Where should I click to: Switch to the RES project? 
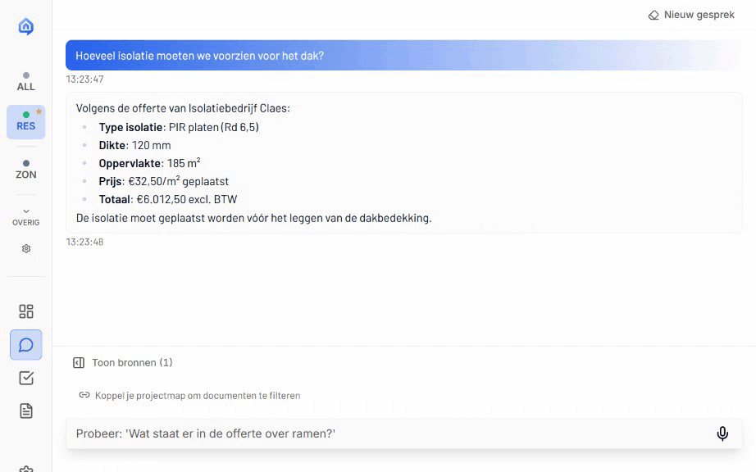pyautogui.click(x=26, y=121)
